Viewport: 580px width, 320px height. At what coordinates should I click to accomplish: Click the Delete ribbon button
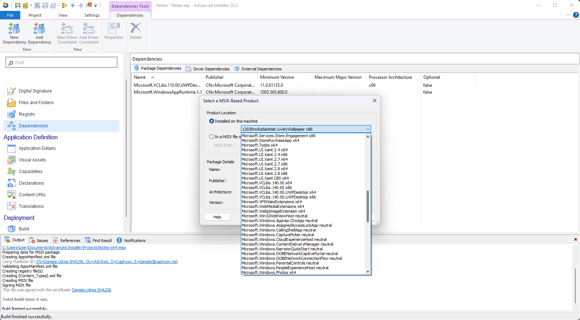click(x=136, y=31)
